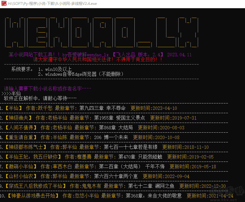Screen dimensions: 245x202
Task: Click the purple text '某小说网站下载工具！！'
Action: pos(34,54)
